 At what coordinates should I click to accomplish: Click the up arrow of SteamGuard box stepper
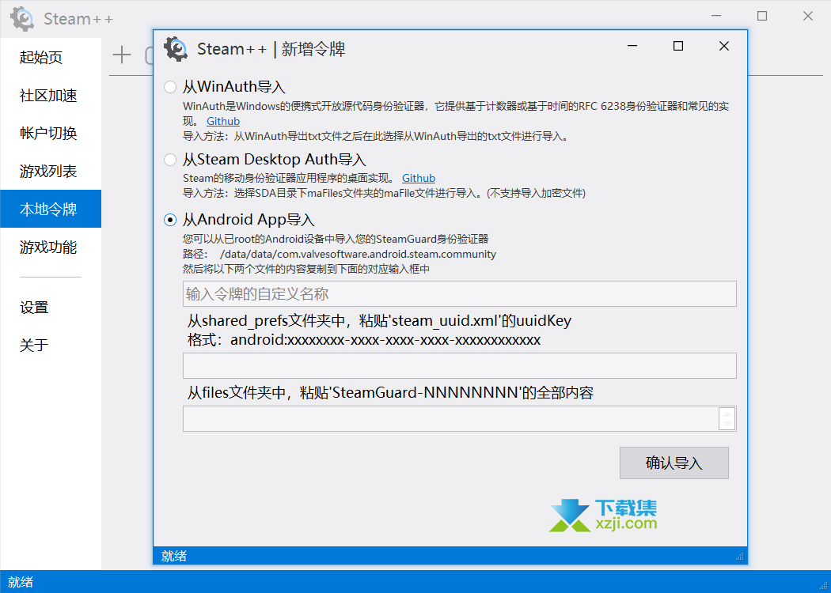[727, 414]
